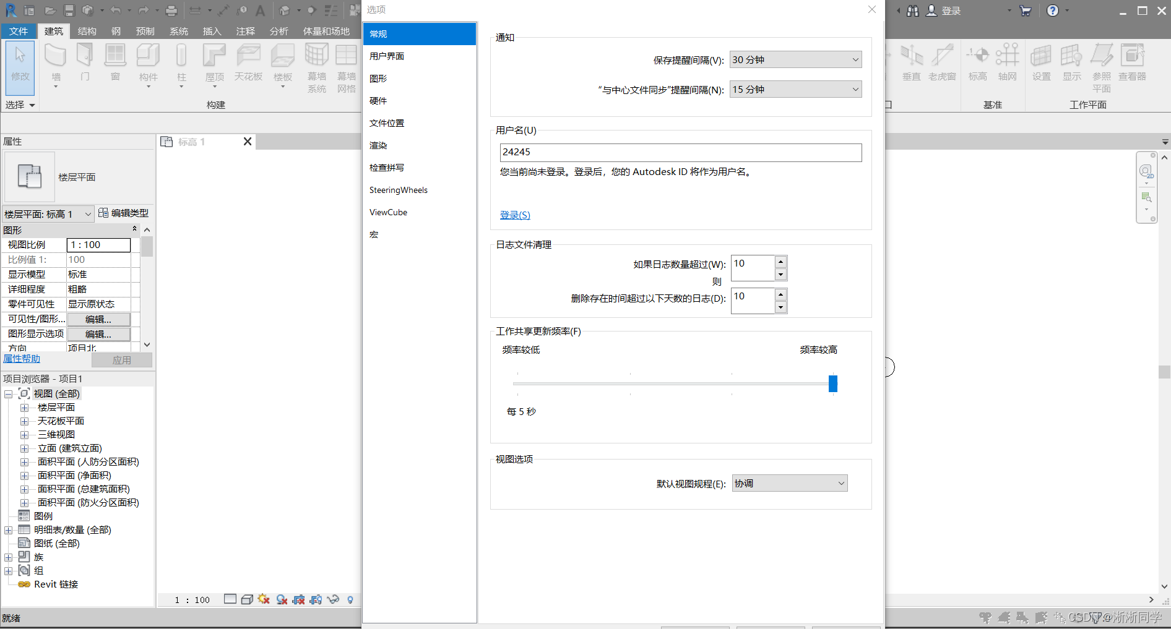Collapse 视图 (全部) tree node

[9, 394]
